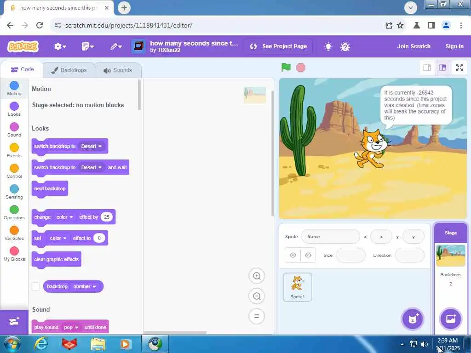
Task: Open color dropdown in set effect block
Action: pos(58,238)
